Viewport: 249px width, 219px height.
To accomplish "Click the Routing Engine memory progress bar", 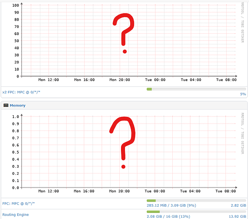I will (196, 212).
